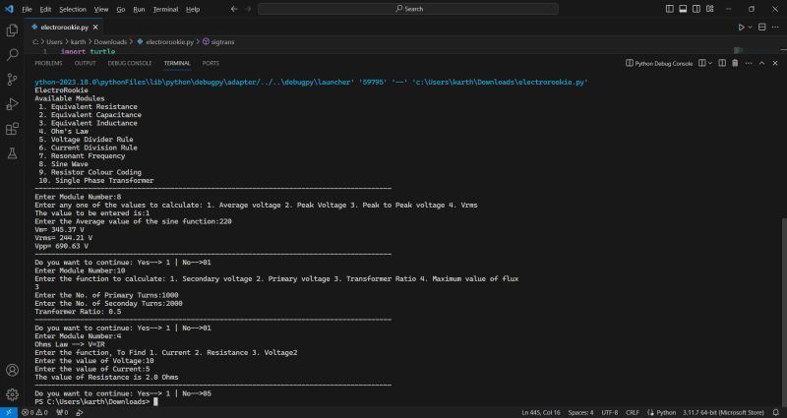Toggle Secondary Side Bar visibility

(x=696, y=9)
